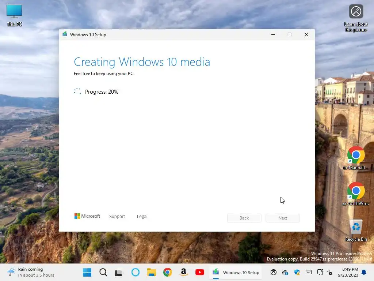This screenshot has width=374, height=281.
Task: Click the Legal link in Setup
Action: click(142, 217)
